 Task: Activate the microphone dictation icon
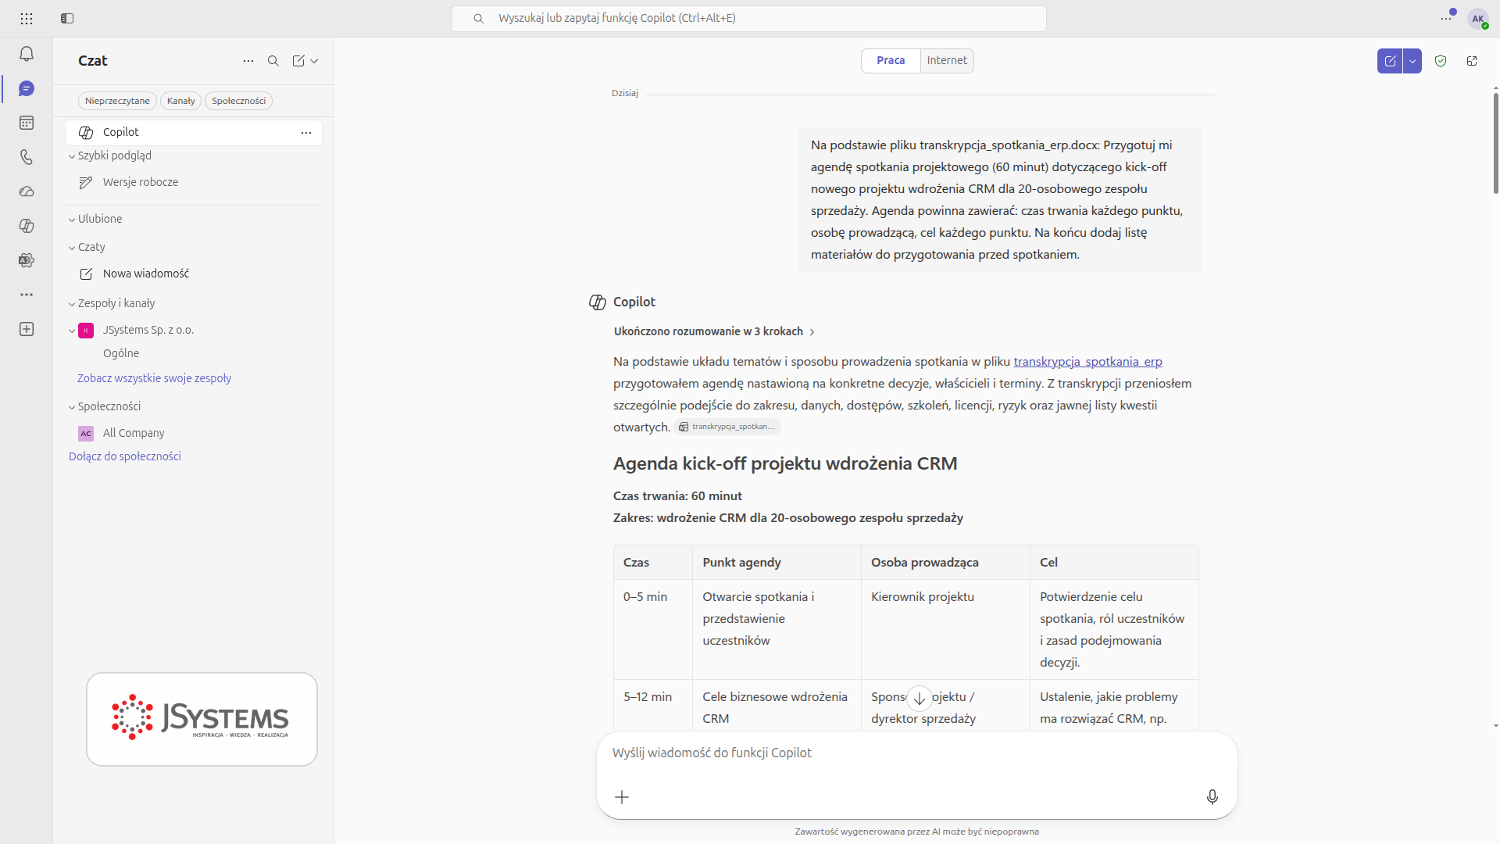click(x=1212, y=797)
